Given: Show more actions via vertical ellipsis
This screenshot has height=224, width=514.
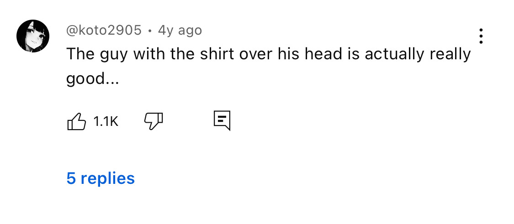Looking at the screenshot, I should pos(480,36).
